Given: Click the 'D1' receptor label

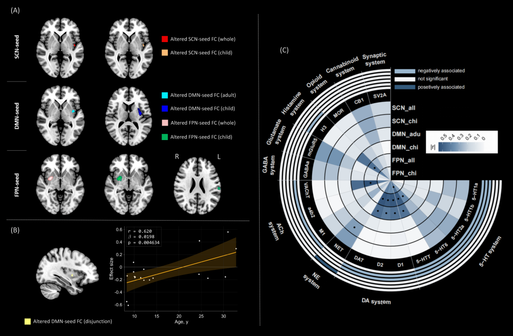Looking at the screenshot, I should [401, 265].
